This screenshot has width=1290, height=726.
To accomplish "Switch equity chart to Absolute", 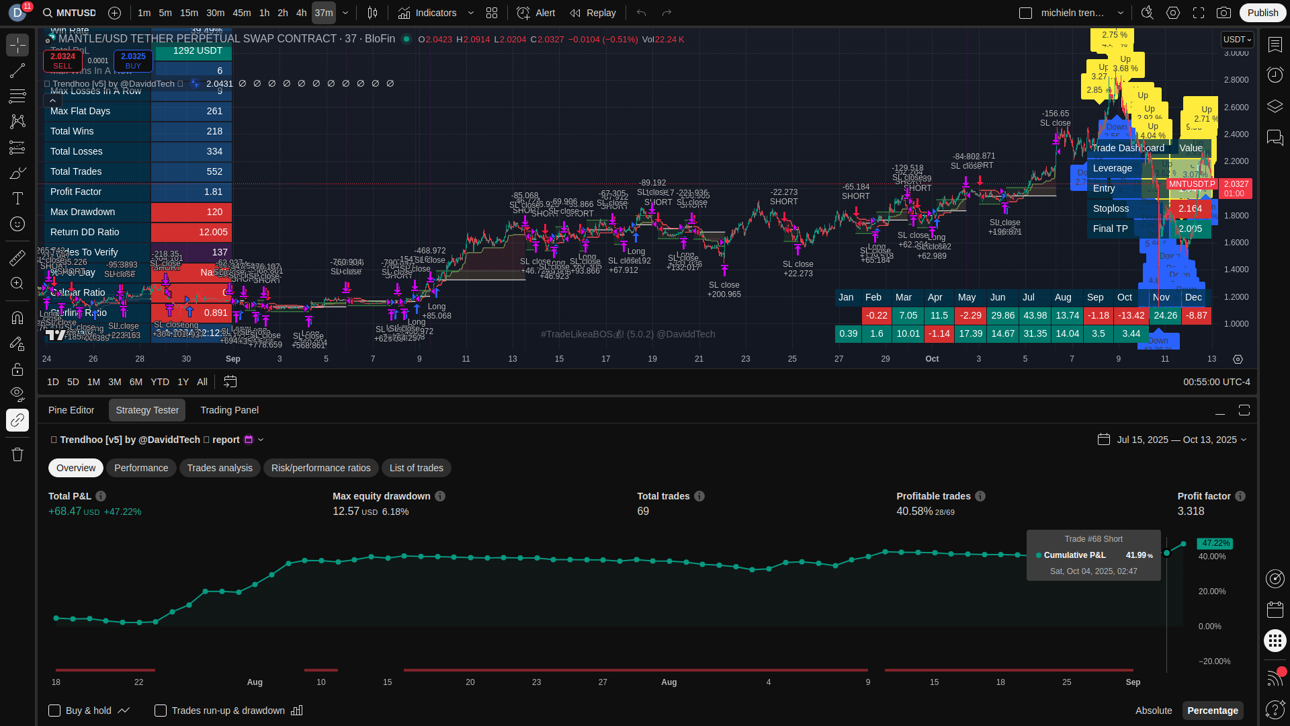I will click(x=1153, y=711).
